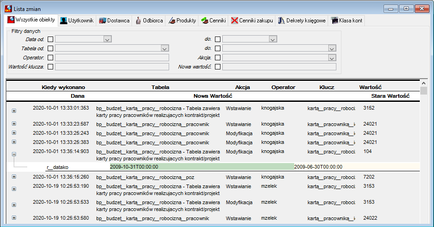The width and height of the screenshot is (434, 227).
Task: Expand the row dated 2020-10-01 13:33:23:587
Action: (14, 124)
